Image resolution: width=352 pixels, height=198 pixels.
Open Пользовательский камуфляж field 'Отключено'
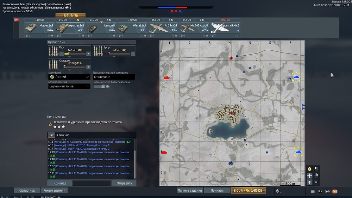(x=114, y=77)
